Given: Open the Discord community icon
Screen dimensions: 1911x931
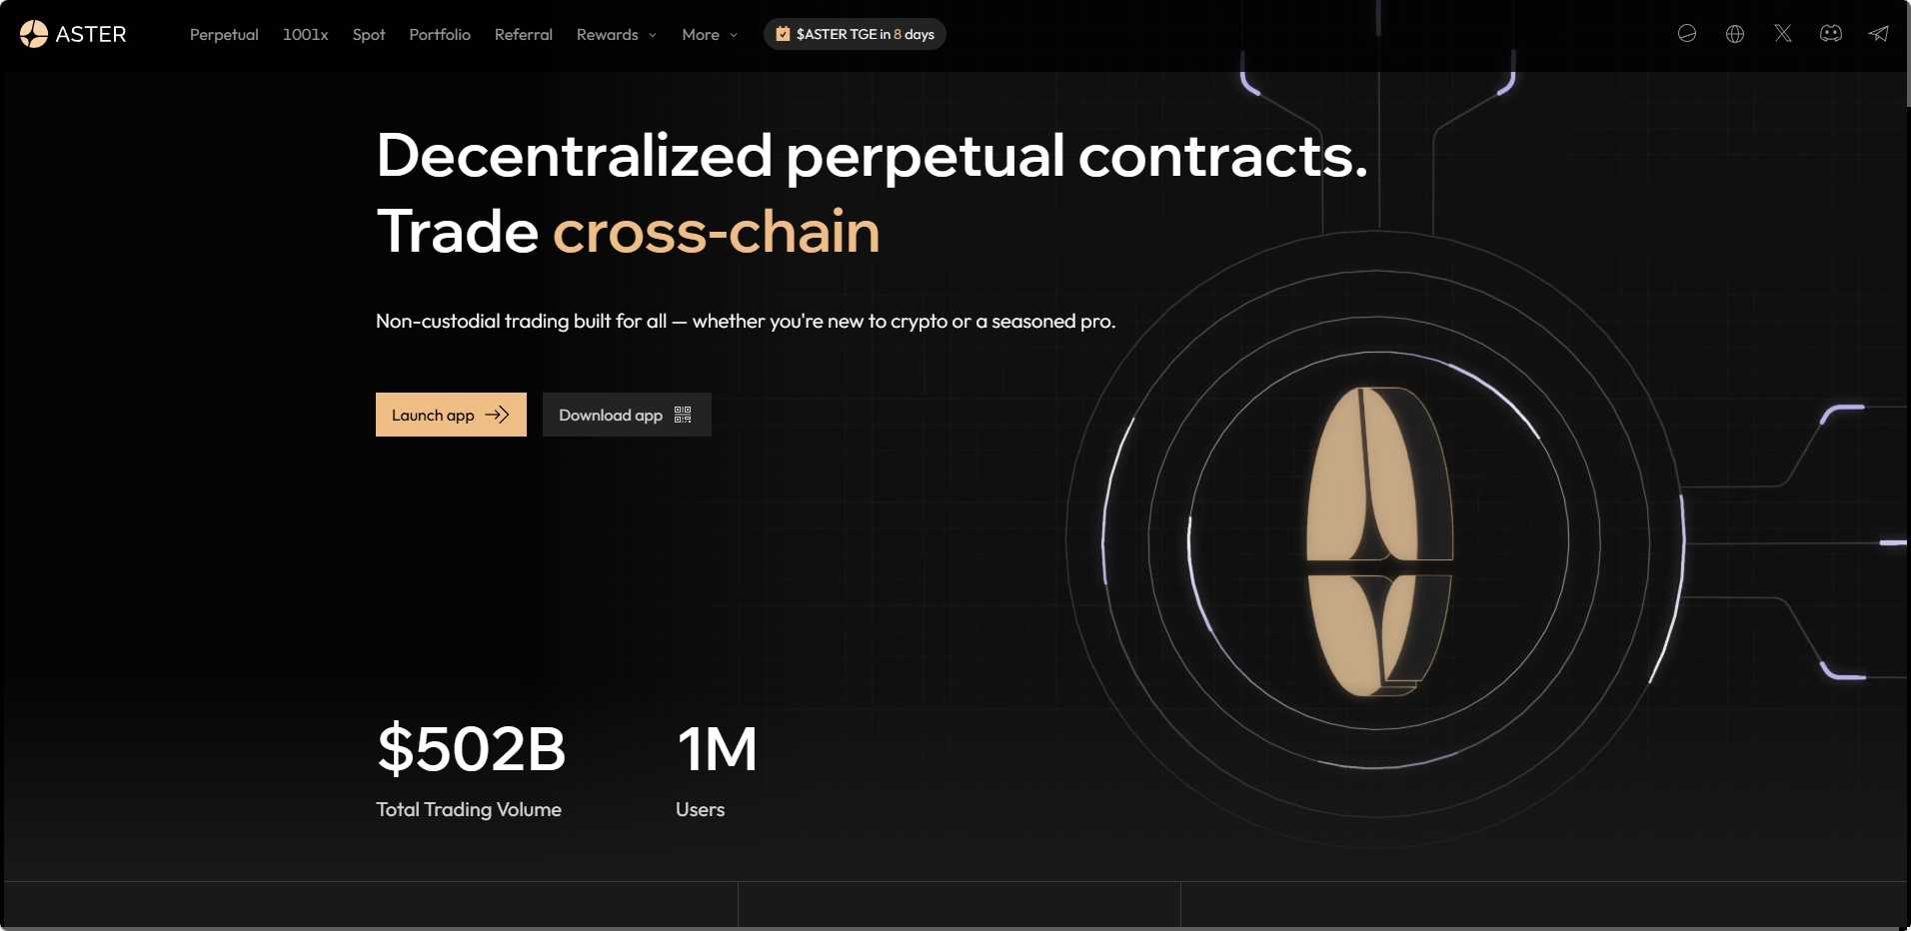Looking at the screenshot, I should [x=1831, y=34].
